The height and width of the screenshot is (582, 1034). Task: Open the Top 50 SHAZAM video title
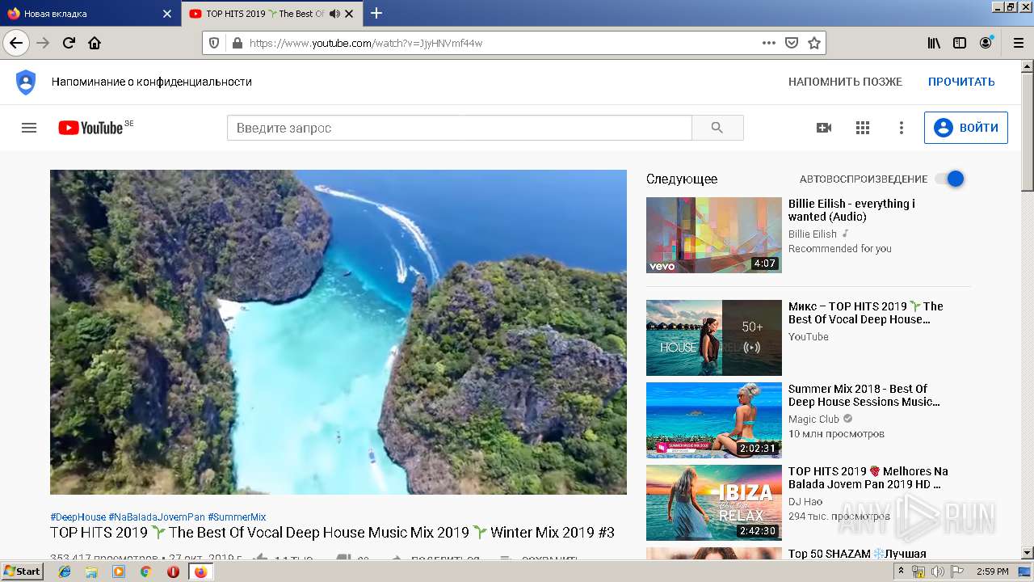[x=857, y=554]
